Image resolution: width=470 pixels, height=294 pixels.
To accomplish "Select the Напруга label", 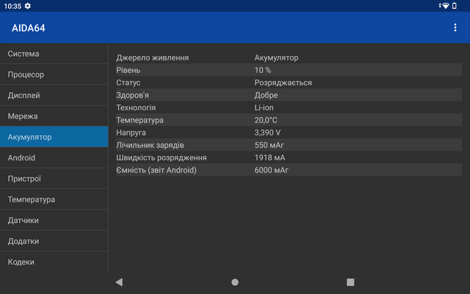I will coord(131,132).
